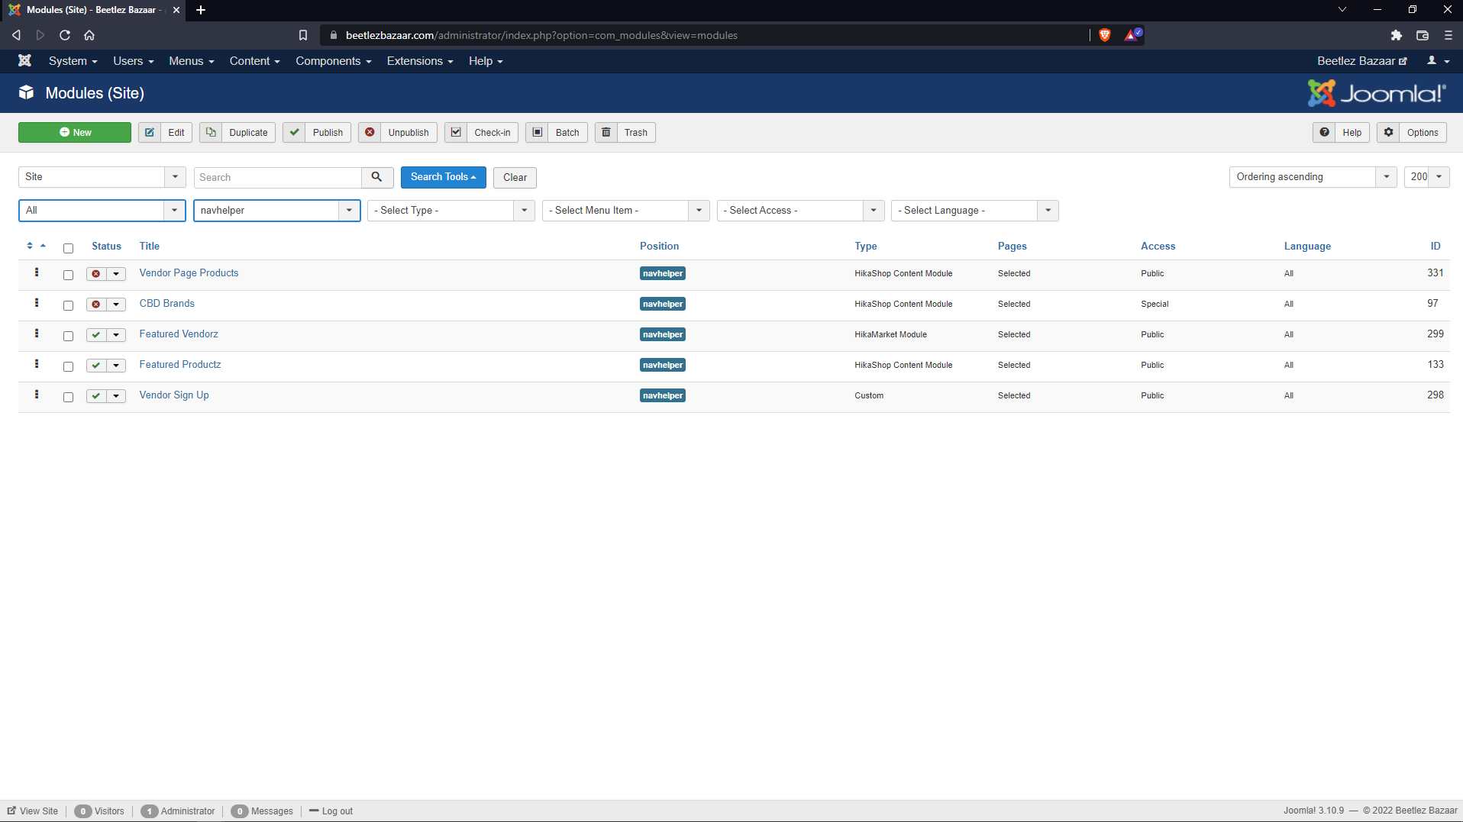Reload the current page

click(65, 35)
